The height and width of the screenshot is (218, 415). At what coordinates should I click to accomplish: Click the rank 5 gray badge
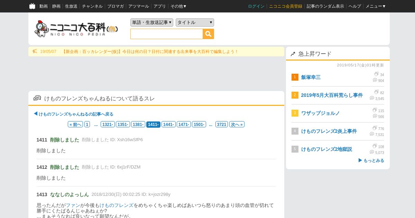pyautogui.click(x=295, y=149)
